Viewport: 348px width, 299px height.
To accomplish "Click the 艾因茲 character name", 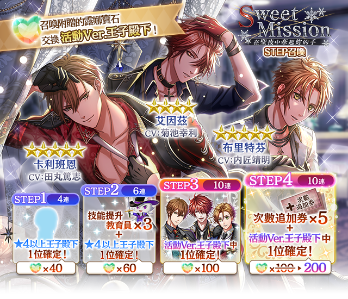I will point(171,121).
